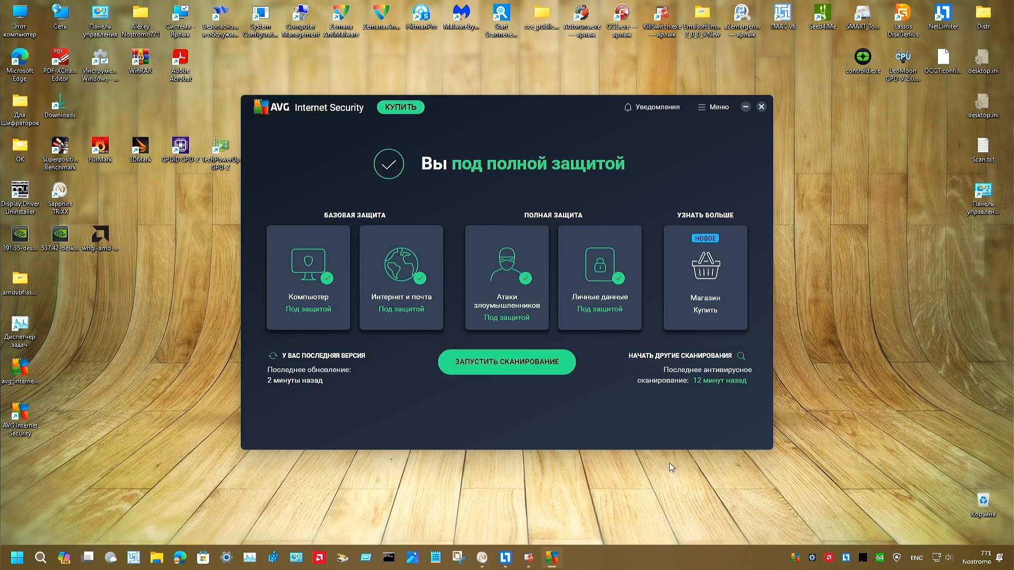Image resolution: width=1014 pixels, height=570 pixels.
Task: Open the Личные данные tile
Action: (x=599, y=277)
